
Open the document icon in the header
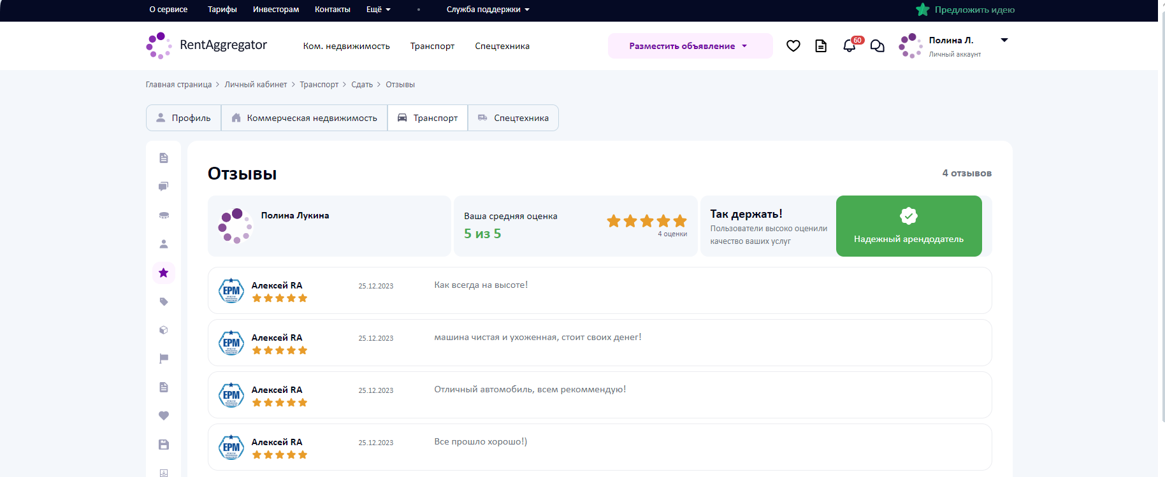click(x=821, y=46)
